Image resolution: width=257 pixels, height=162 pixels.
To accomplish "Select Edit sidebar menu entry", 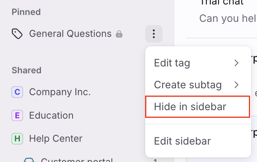I will (182, 141).
